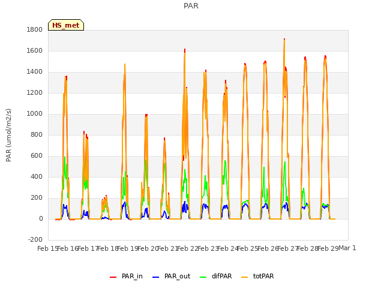Click the Mar 1 x-axis label
The image size is (384, 288).
pos(347,248)
